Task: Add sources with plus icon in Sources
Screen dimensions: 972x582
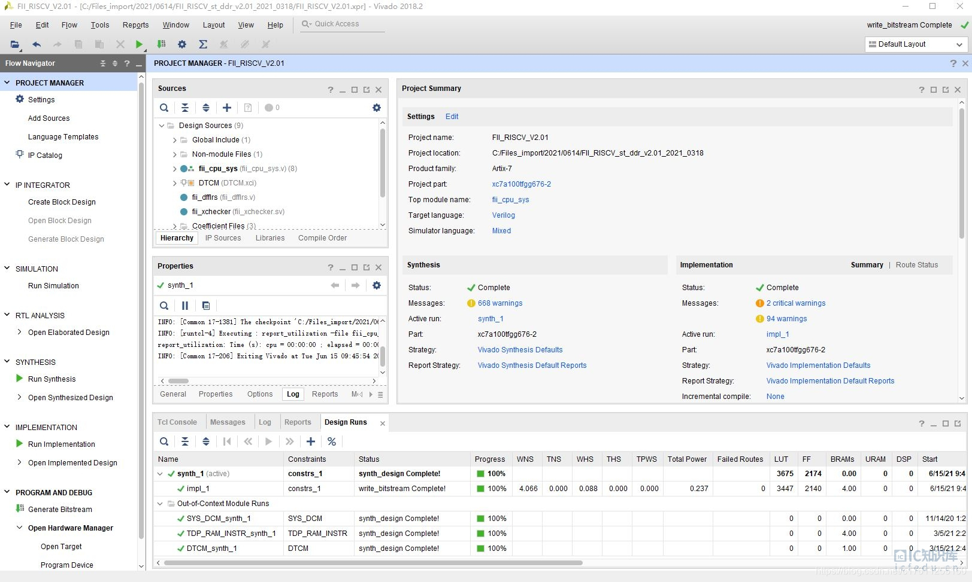Action: click(227, 108)
